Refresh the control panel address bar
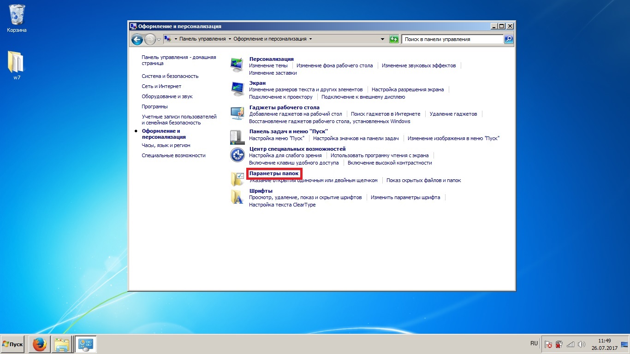Viewport: 630px width, 354px height. 394,39
